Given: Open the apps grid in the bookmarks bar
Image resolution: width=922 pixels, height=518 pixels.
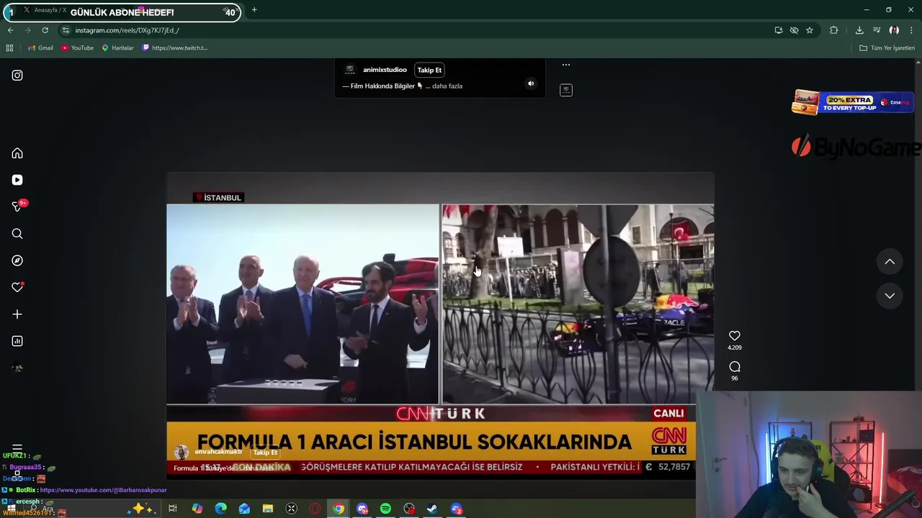Looking at the screenshot, I should 9,48.
